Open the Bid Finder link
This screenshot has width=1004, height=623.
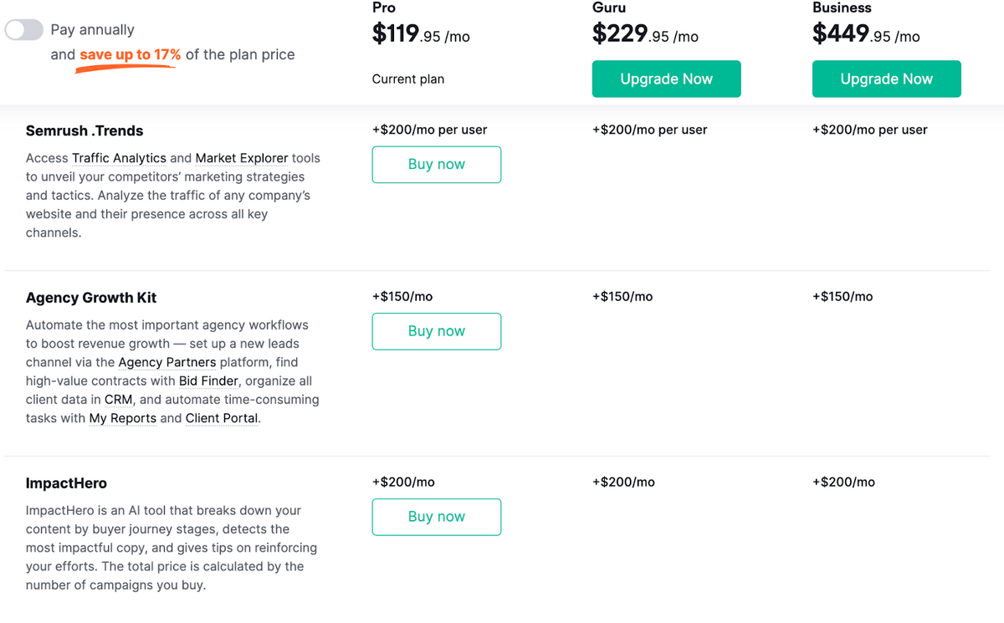coord(209,381)
